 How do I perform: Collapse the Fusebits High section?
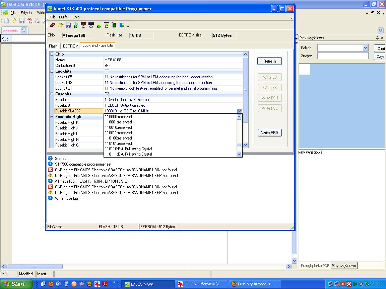[x=52, y=117]
